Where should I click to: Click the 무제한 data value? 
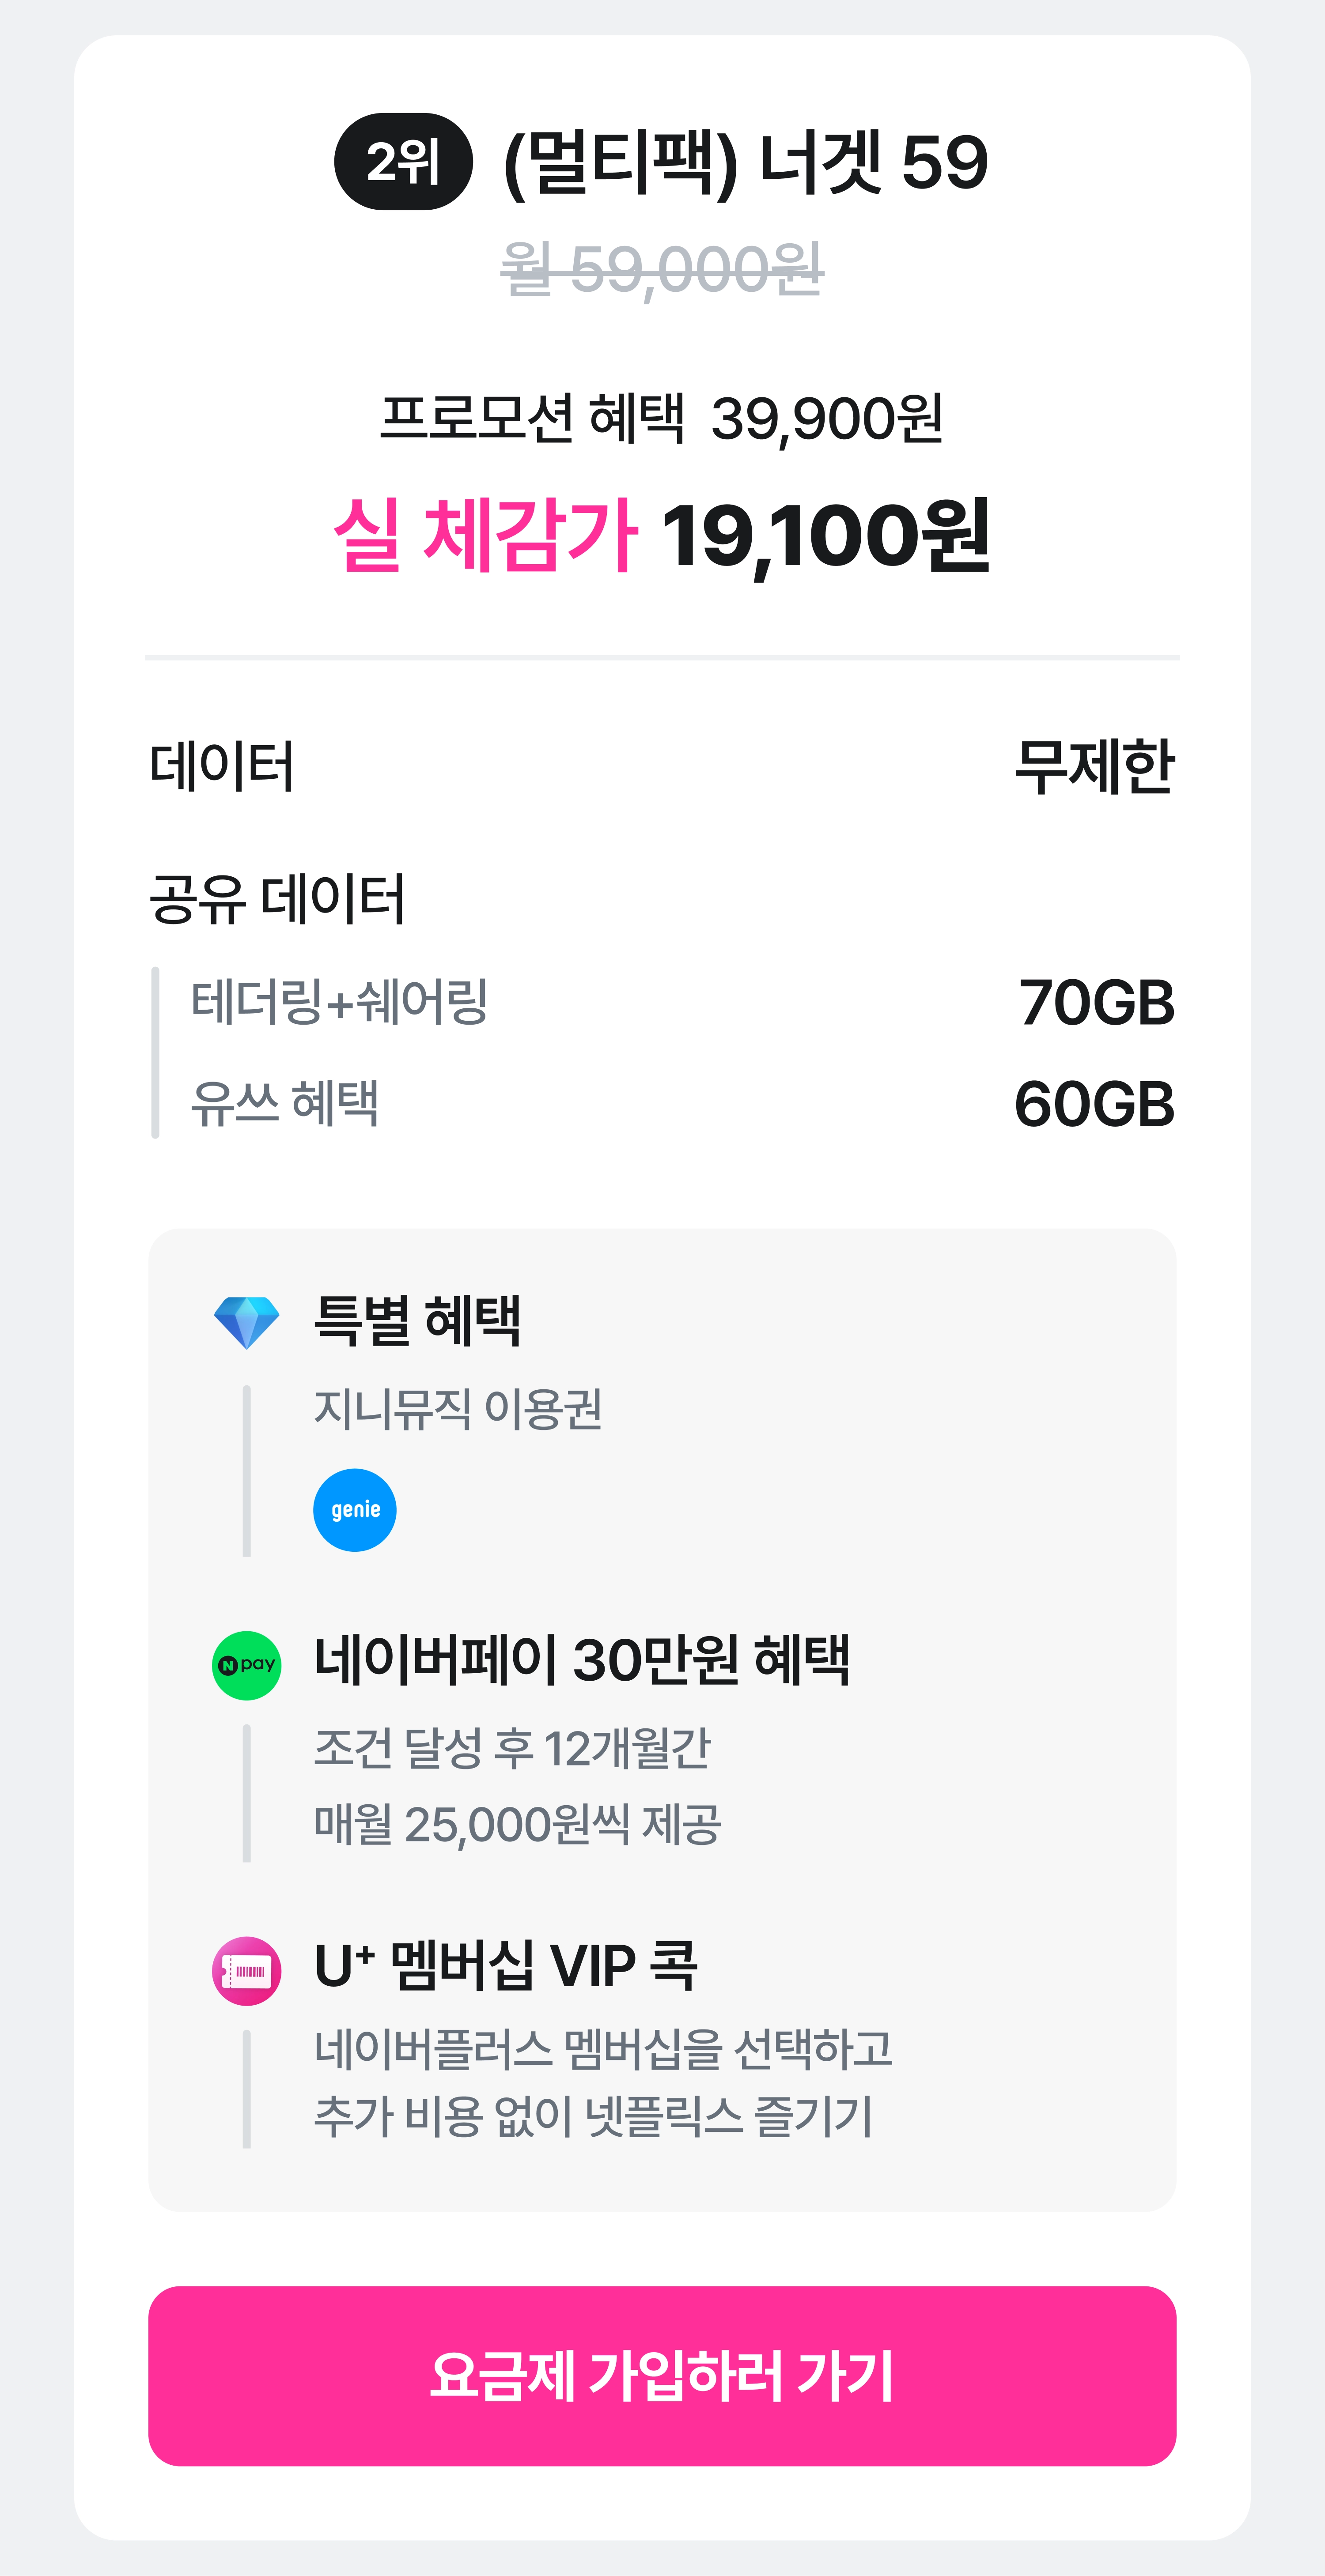1094,767
